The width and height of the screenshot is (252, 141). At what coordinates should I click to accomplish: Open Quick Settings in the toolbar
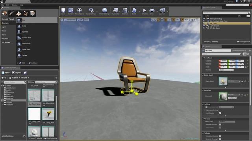91,11
